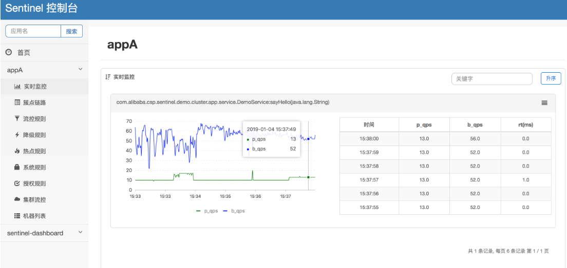Click the 1.0 rt value
Image resolution: width=567 pixels, height=268 pixels.
click(526, 180)
